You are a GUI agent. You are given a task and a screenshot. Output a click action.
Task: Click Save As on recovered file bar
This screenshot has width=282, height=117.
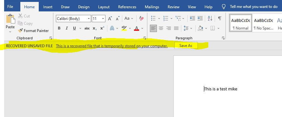(x=186, y=46)
